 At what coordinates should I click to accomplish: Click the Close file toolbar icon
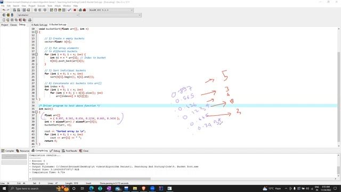click(x=20, y=20)
